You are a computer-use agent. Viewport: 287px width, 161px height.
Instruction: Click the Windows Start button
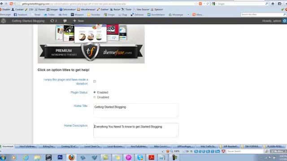click(3, 157)
